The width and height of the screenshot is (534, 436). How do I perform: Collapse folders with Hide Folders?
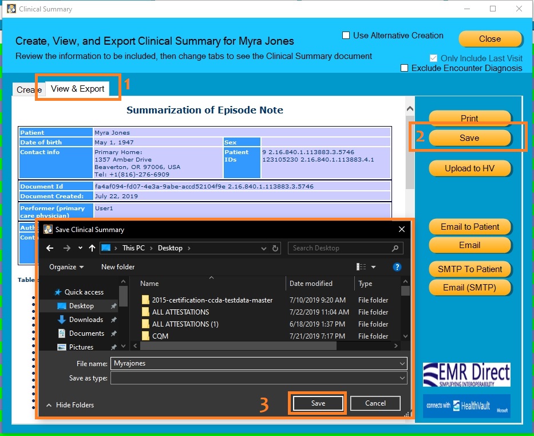tap(70, 405)
